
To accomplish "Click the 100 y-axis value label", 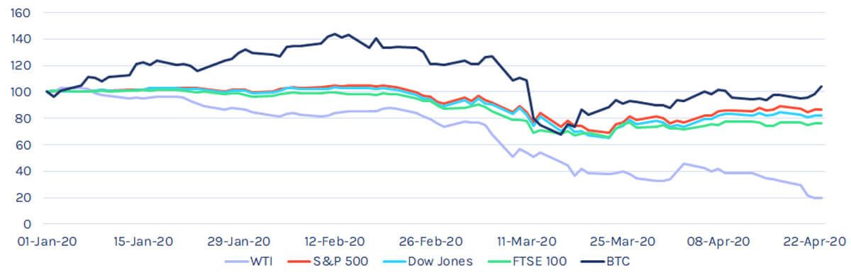I will [21, 92].
